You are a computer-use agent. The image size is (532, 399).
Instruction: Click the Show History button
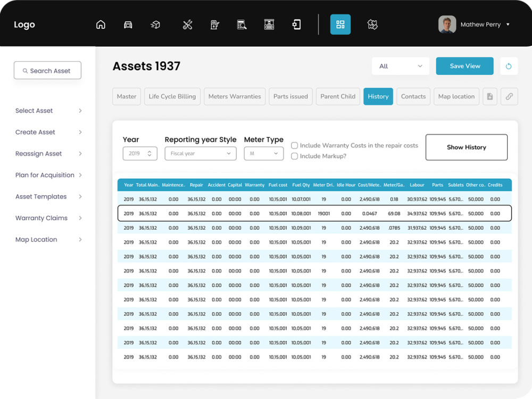[x=467, y=147]
